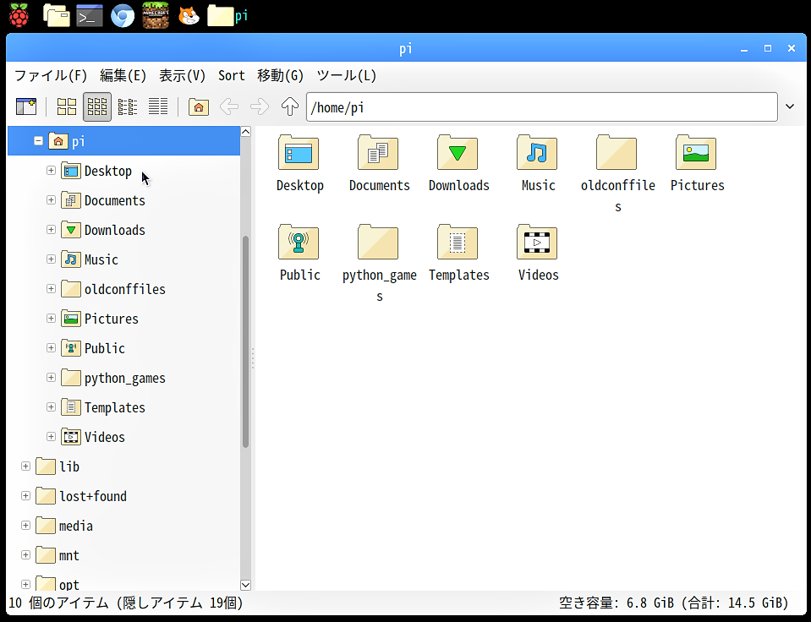811x622 pixels.
Task: Open the terminal from the taskbar
Action: [x=89, y=16]
